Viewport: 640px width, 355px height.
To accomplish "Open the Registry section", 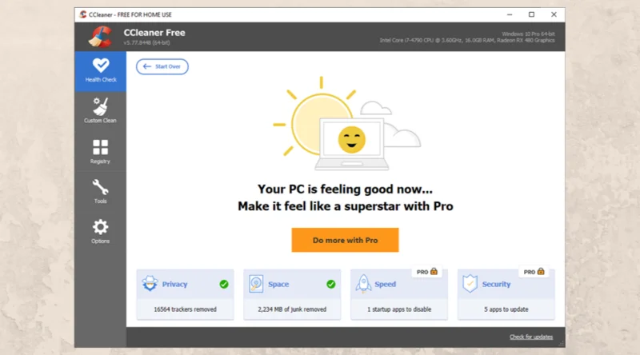I will pyautogui.click(x=101, y=151).
